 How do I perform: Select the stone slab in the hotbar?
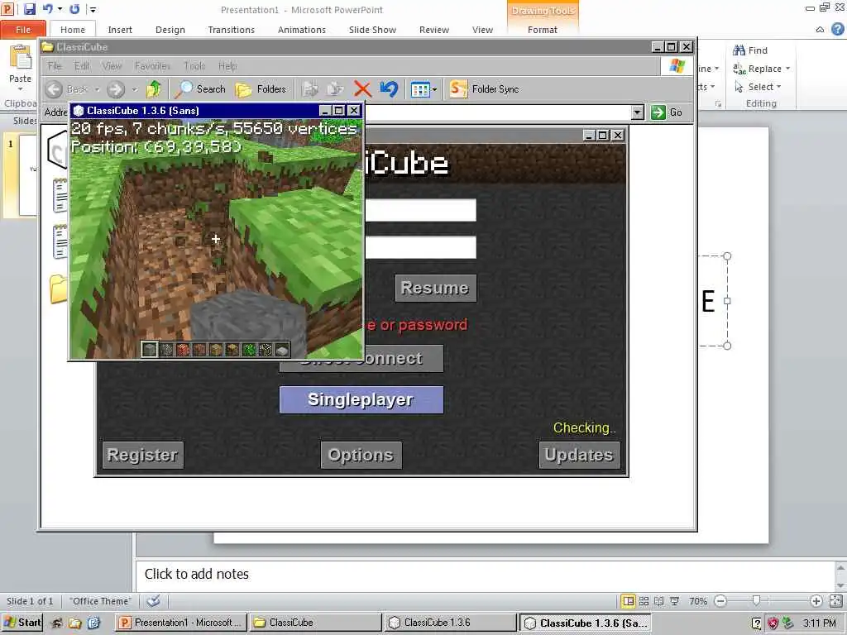[x=282, y=350]
